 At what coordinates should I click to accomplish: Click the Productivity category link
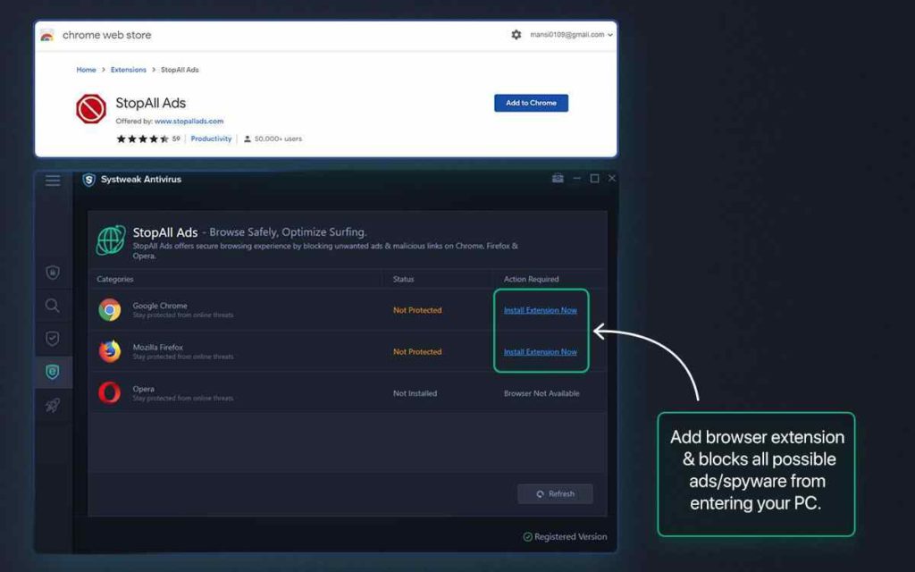[211, 139]
